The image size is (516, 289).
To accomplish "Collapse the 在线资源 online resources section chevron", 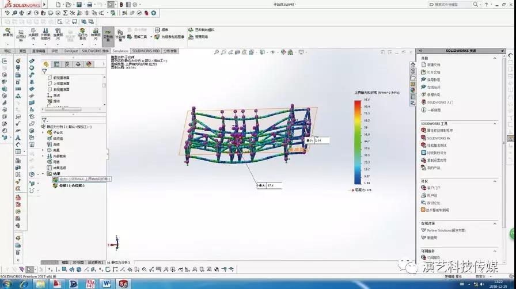I will tap(495, 223).
